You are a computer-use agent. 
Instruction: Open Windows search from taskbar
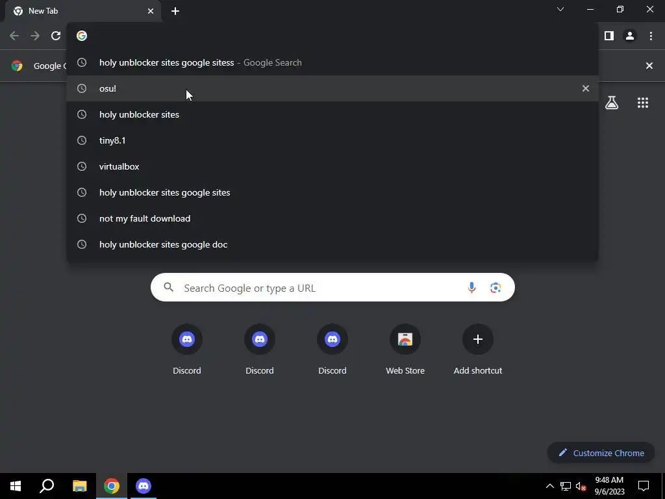[47, 486]
